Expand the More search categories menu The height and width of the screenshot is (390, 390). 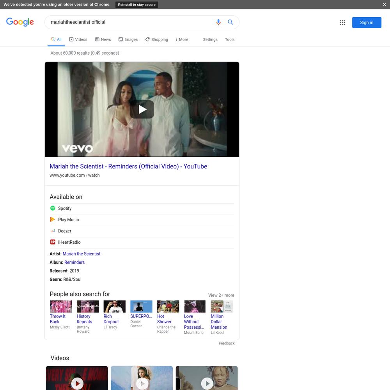click(182, 39)
